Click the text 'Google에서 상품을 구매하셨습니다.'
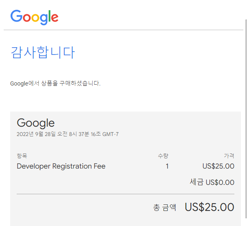The width and height of the screenshot is (247, 226). 55,83
